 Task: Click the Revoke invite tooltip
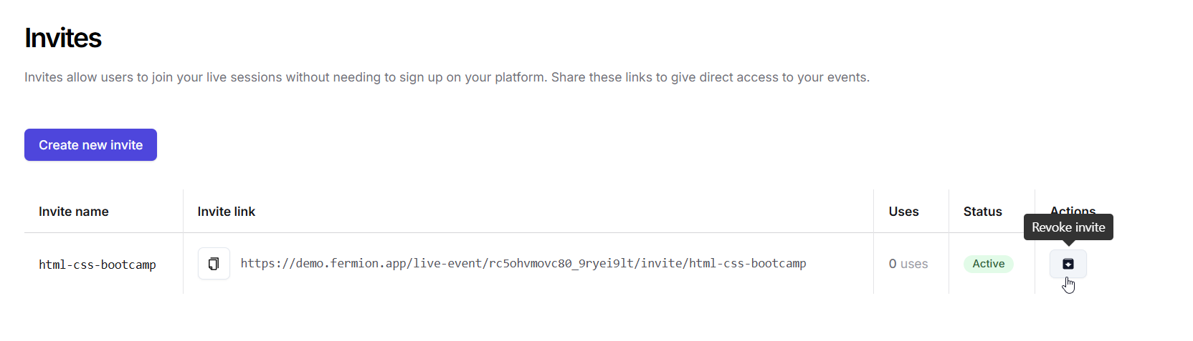pos(1068,227)
